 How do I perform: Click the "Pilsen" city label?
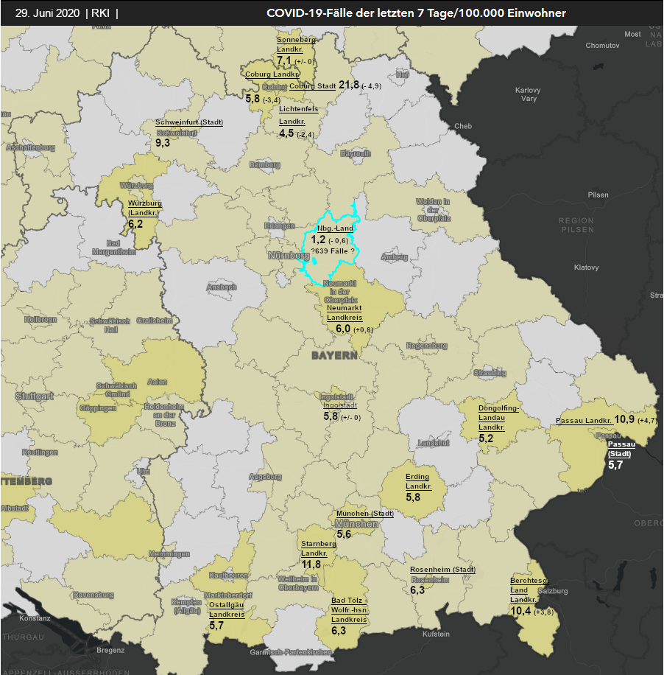click(x=598, y=195)
